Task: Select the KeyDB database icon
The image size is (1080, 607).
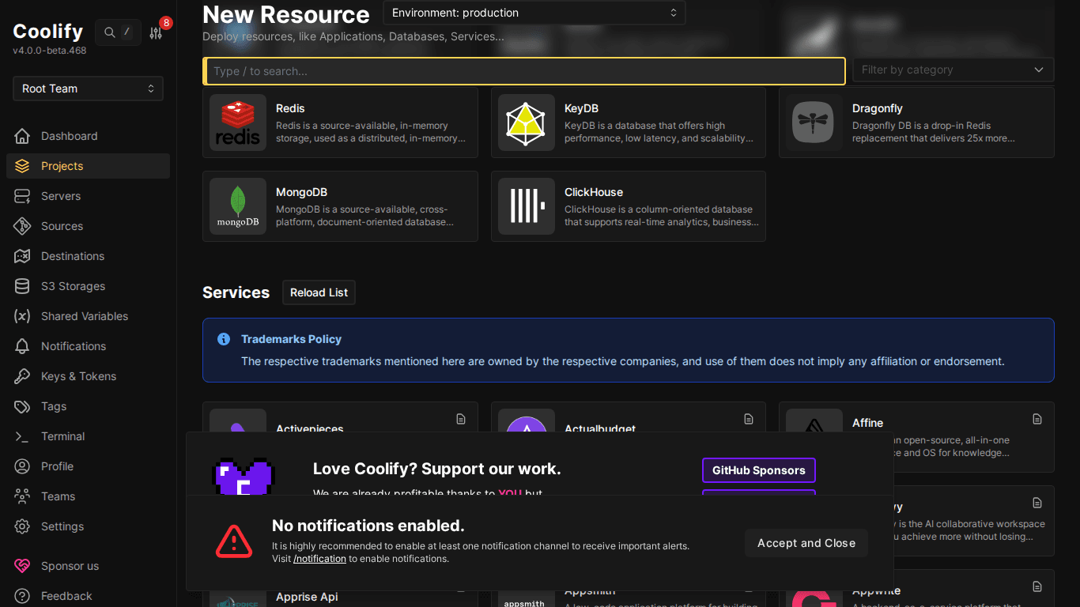Action: point(527,123)
